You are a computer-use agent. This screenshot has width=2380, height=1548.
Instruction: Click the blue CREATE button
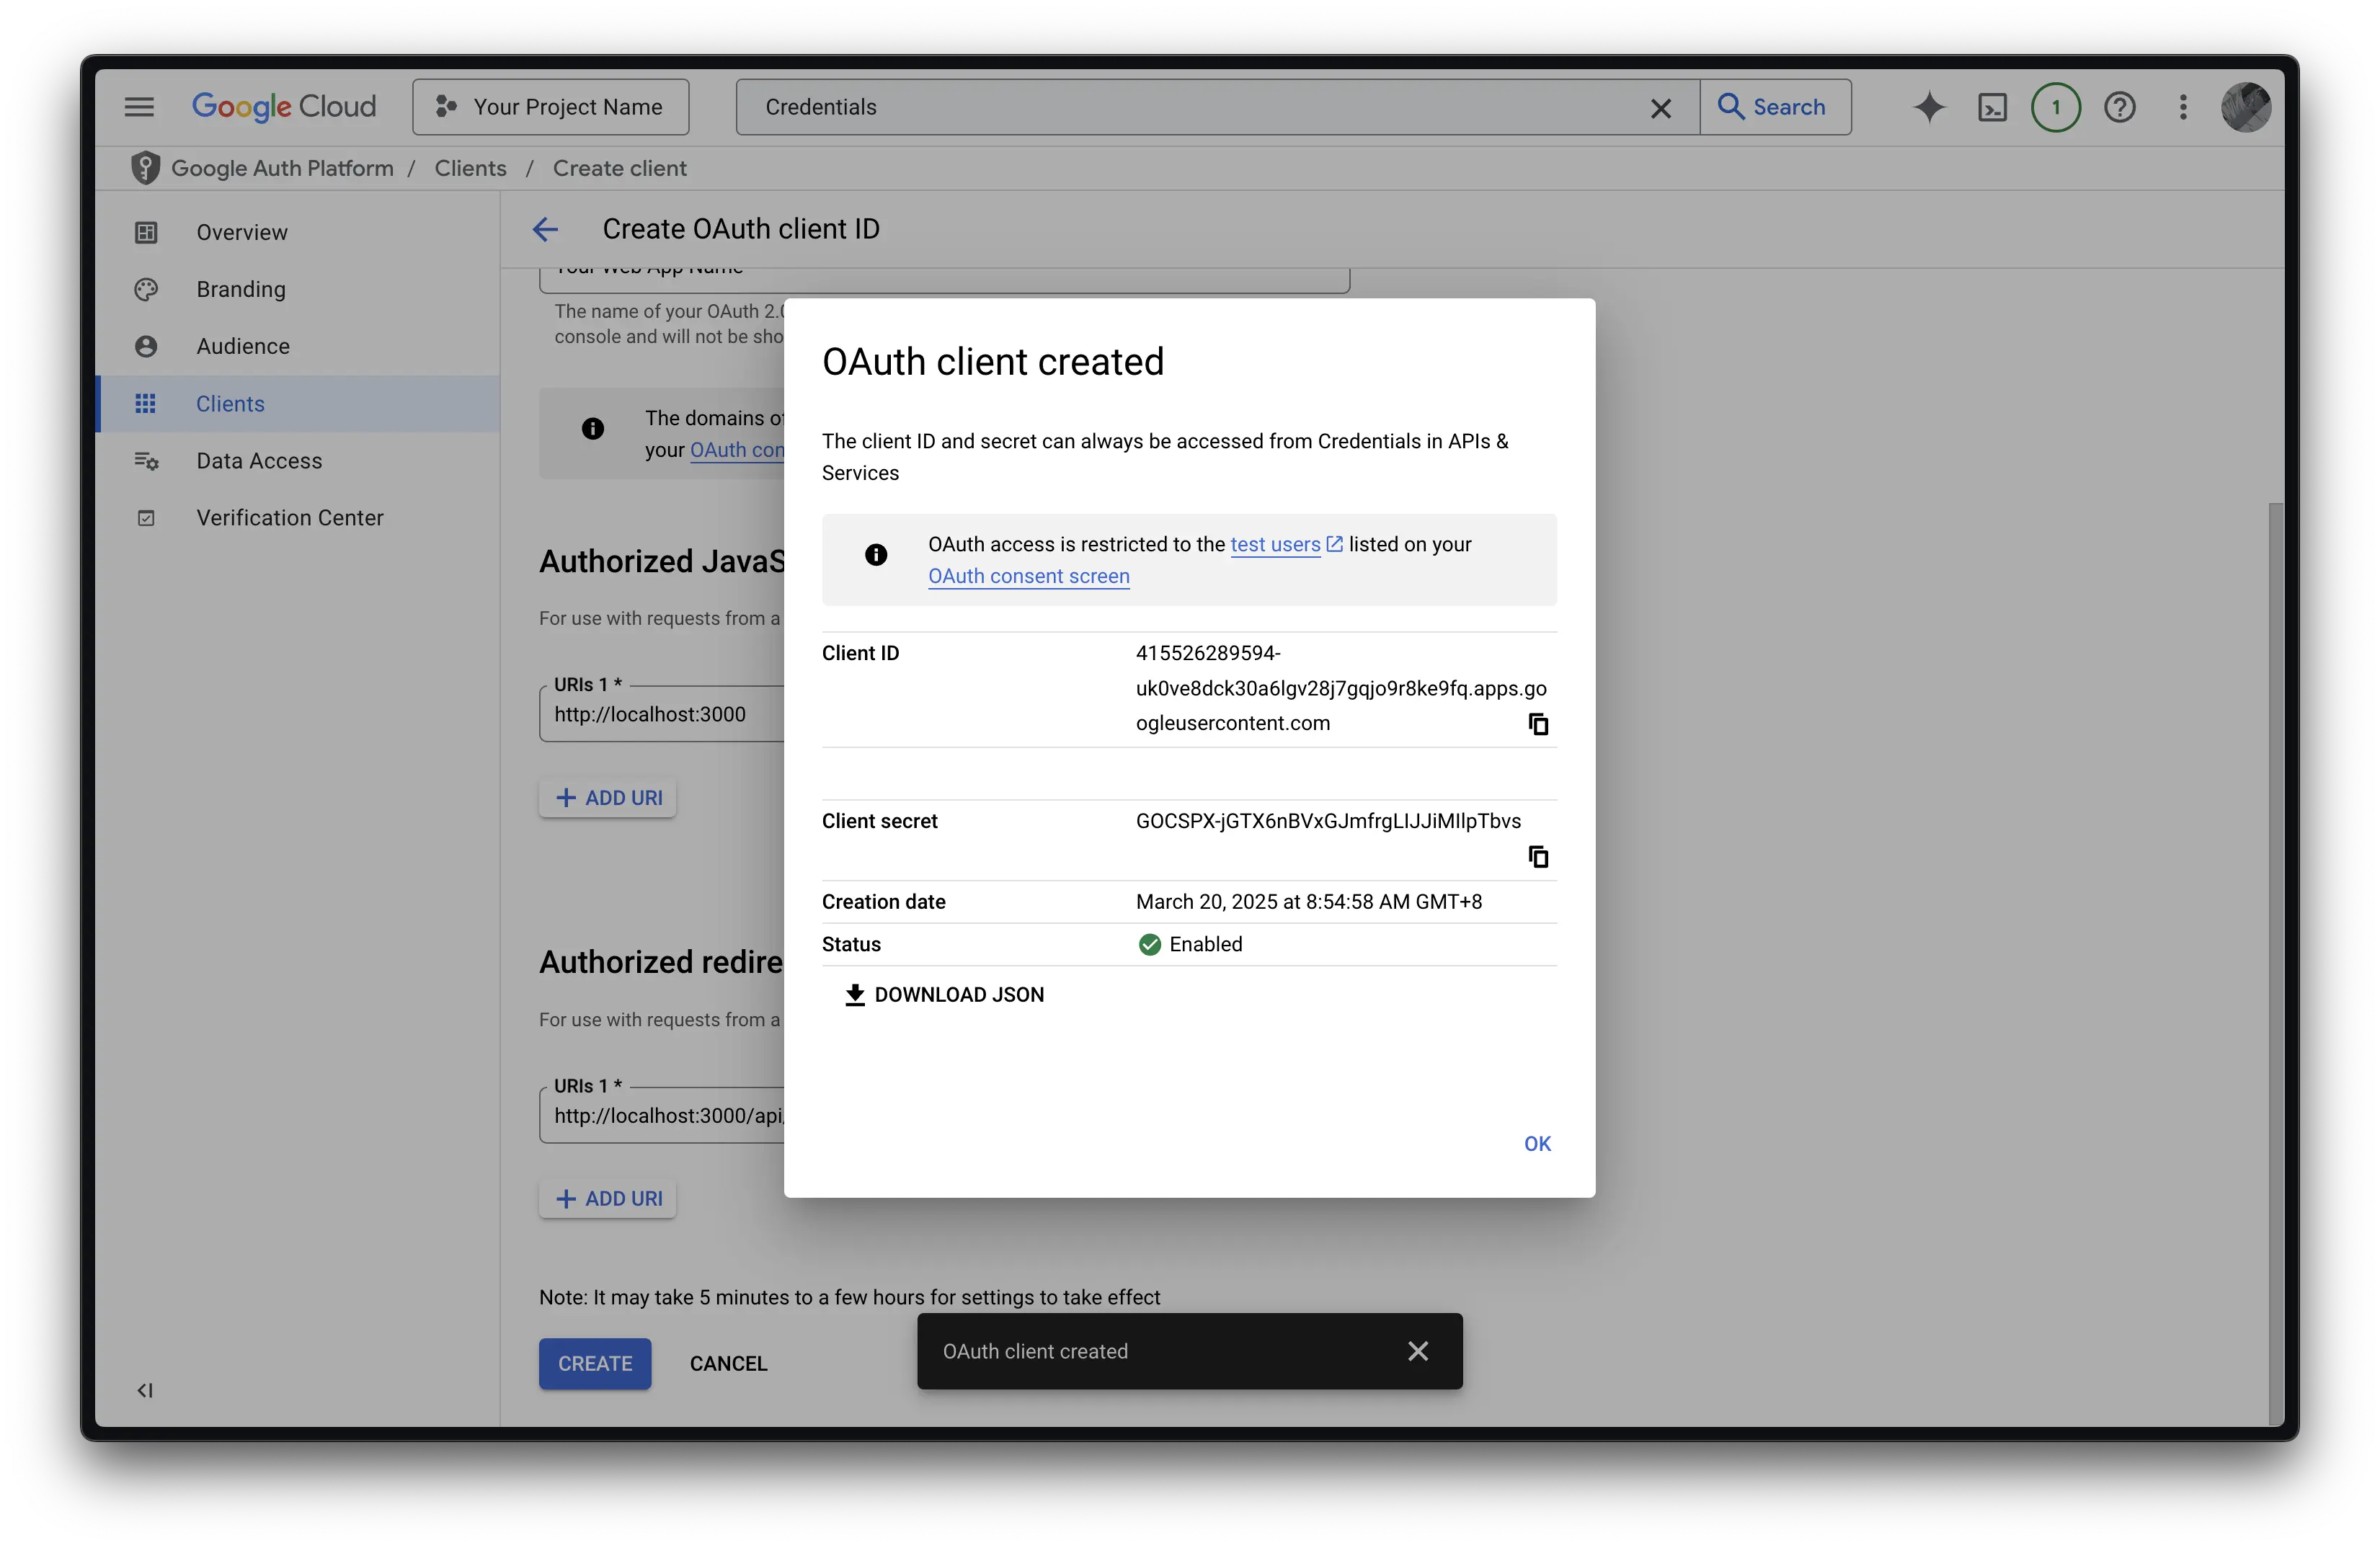click(x=595, y=1364)
